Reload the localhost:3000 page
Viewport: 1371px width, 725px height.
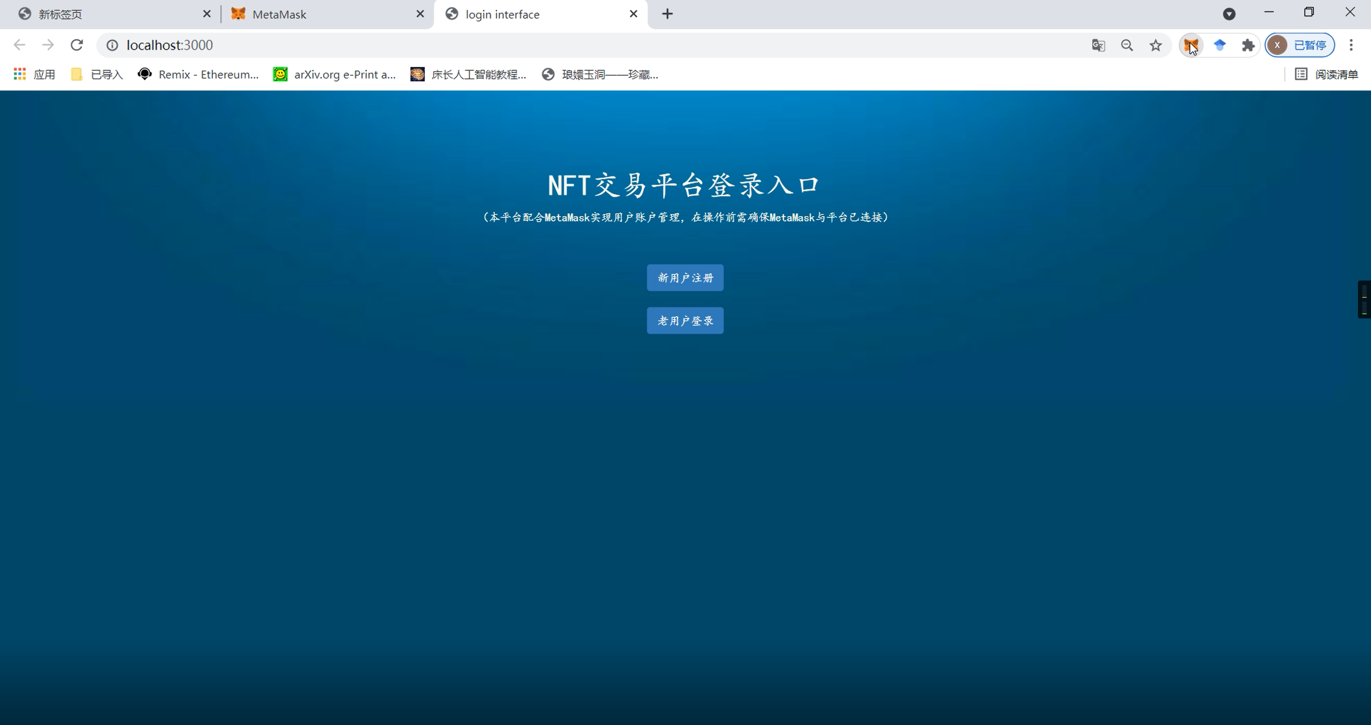[x=77, y=45]
